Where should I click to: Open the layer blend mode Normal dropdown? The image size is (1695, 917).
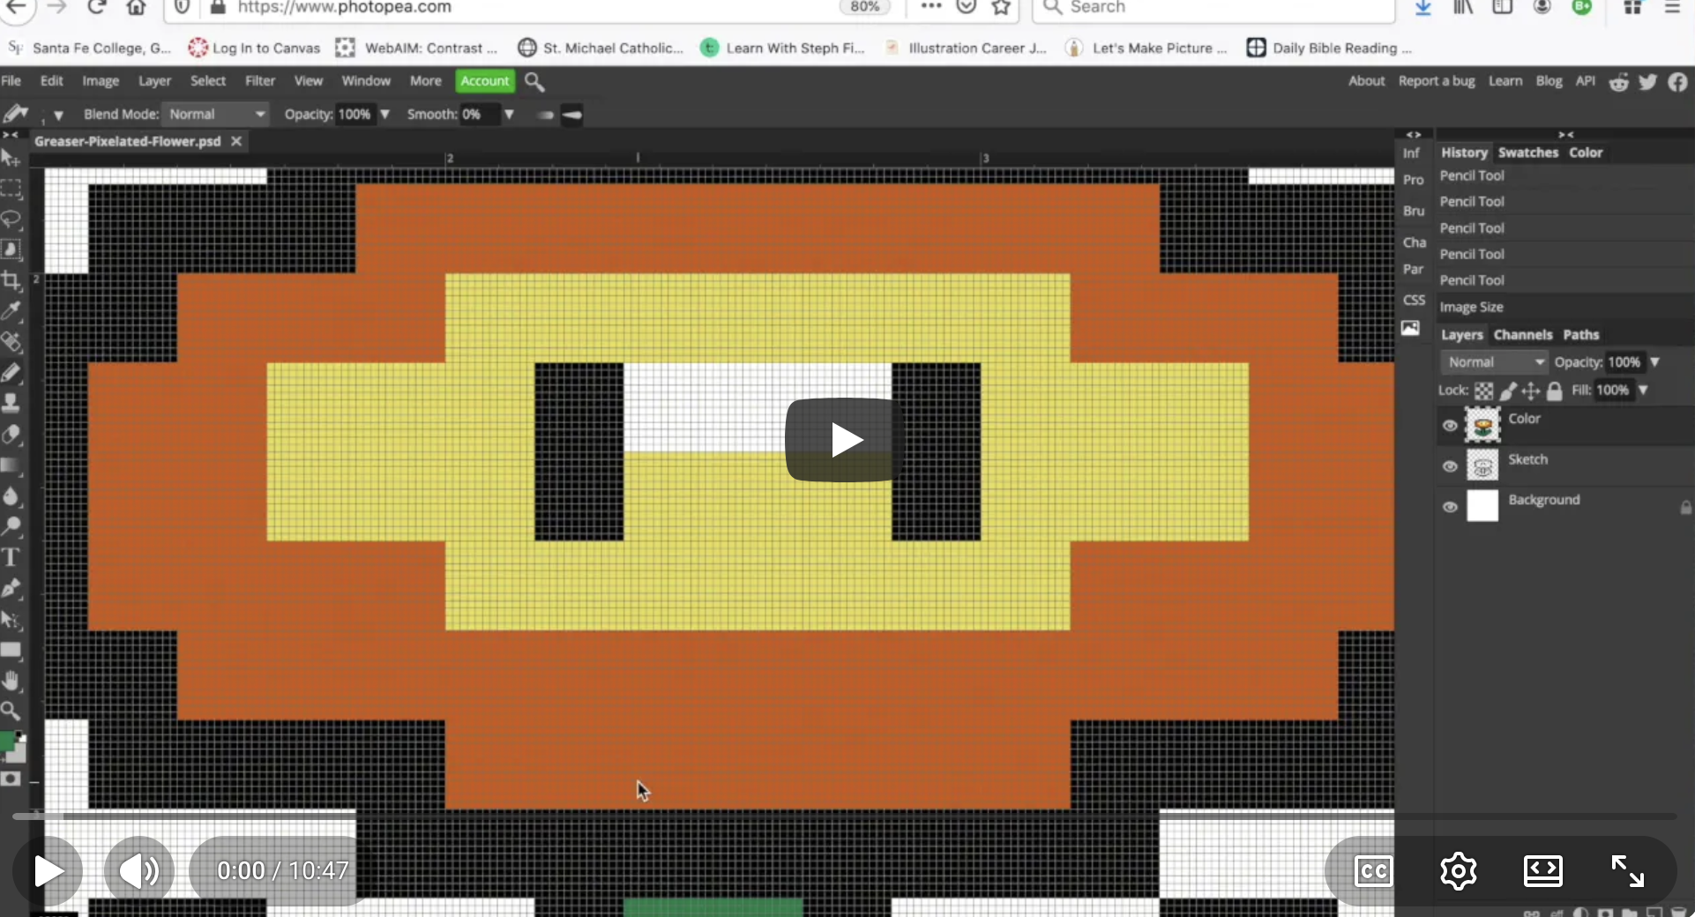(1495, 362)
